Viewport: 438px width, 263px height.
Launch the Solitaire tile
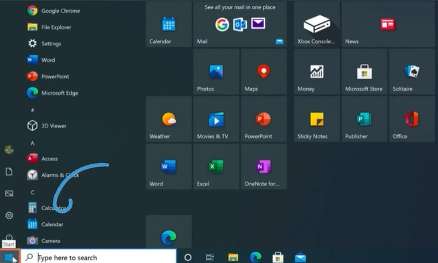coord(412,71)
